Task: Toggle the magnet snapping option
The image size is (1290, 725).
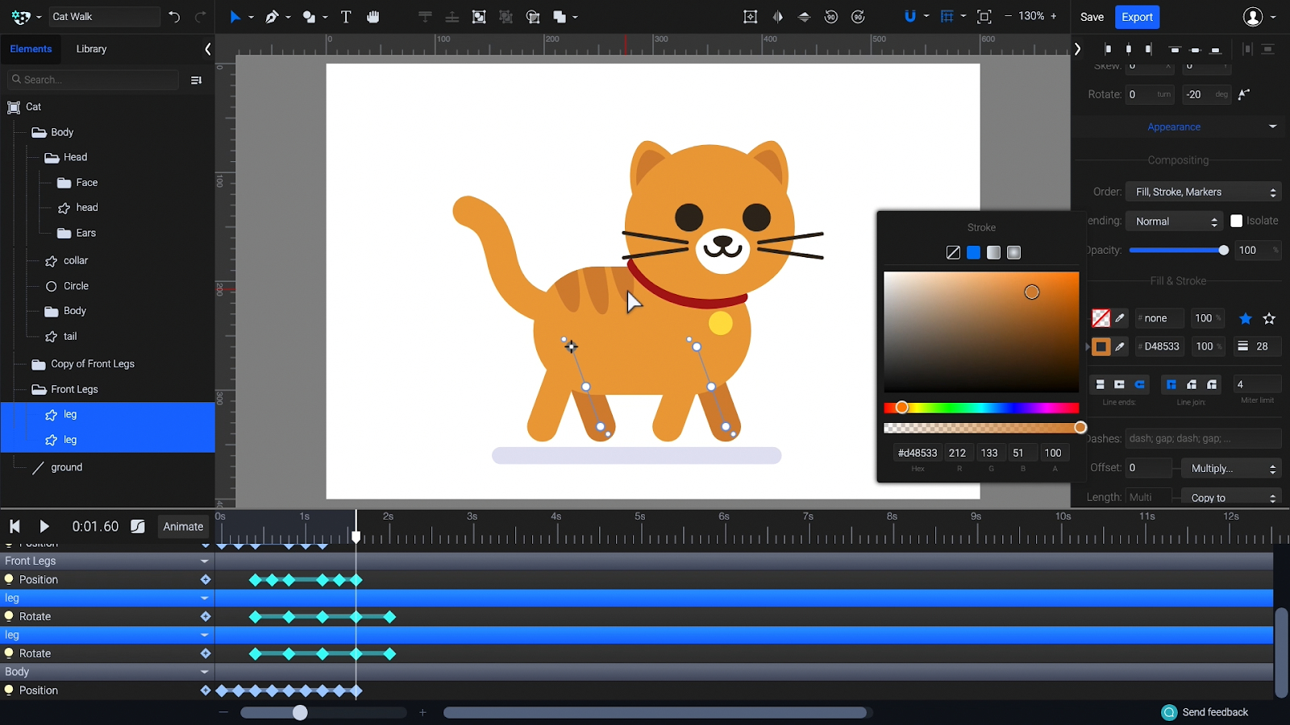Action: coord(910,17)
